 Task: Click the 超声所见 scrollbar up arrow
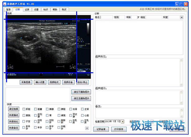click(181, 60)
